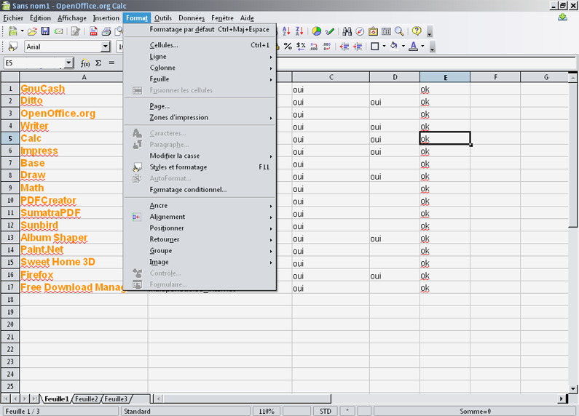Click the 110% zoom value in status bar
The height and width of the screenshot is (416, 579).
pyautogui.click(x=266, y=411)
